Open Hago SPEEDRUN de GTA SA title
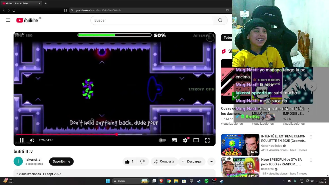The height and width of the screenshot is (185, 329). pyautogui.click(x=282, y=162)
